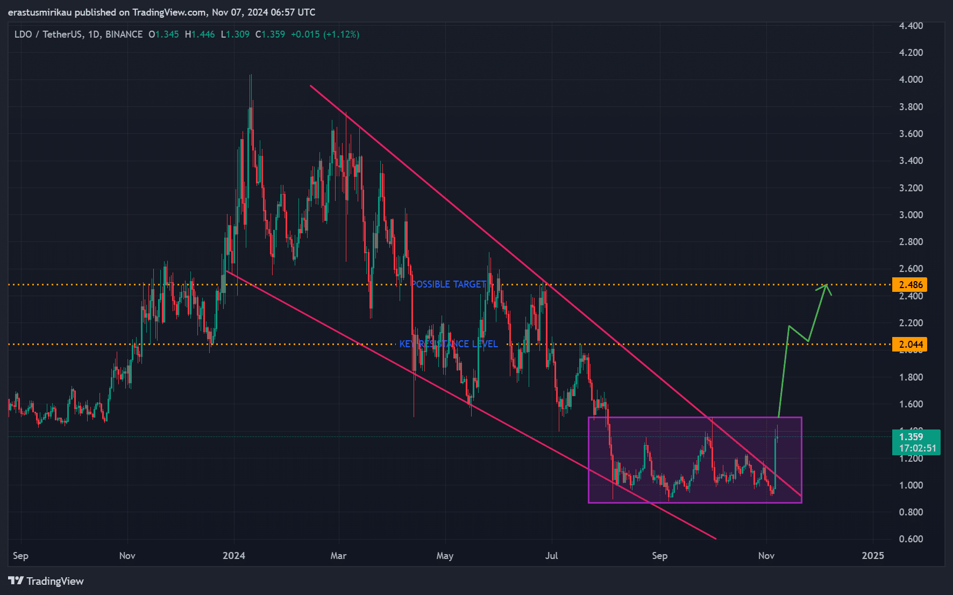This screenshot has width=953, height=595.
Task: Click the 3.000 price axis value
Action: pyautogui.click(x=911, y=215)
